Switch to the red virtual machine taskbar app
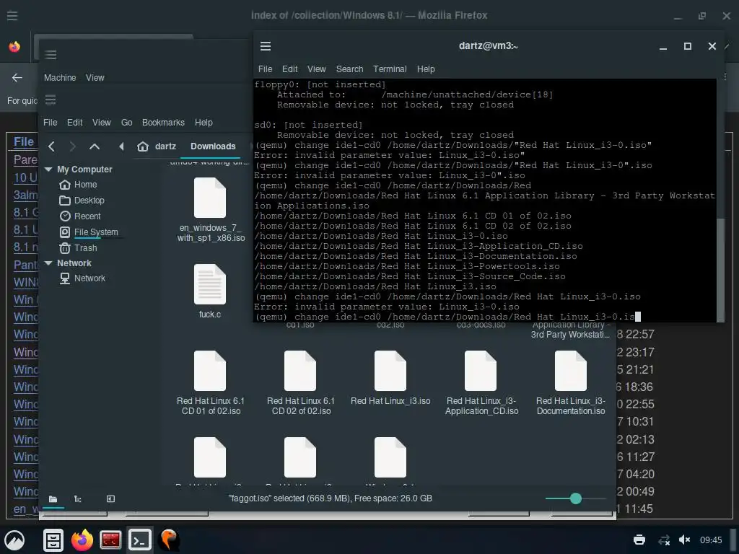This screenshot has height=554, width=739. [110, 540]
